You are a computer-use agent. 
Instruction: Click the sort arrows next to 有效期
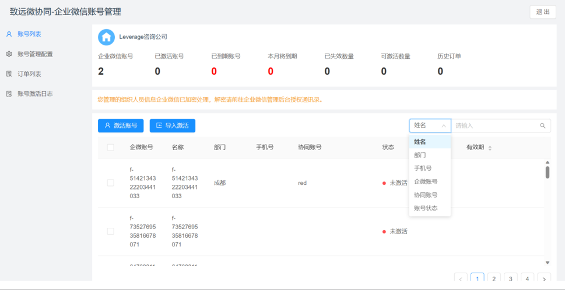point(490,148)
